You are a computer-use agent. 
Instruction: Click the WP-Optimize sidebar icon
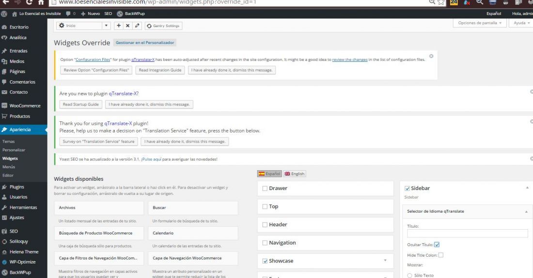(x=4, y=262)
